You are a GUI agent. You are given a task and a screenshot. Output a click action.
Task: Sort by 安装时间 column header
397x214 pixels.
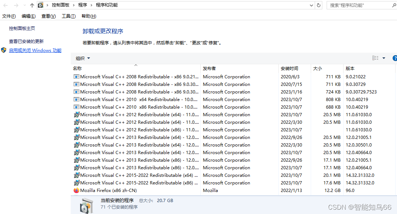point(295,68)
